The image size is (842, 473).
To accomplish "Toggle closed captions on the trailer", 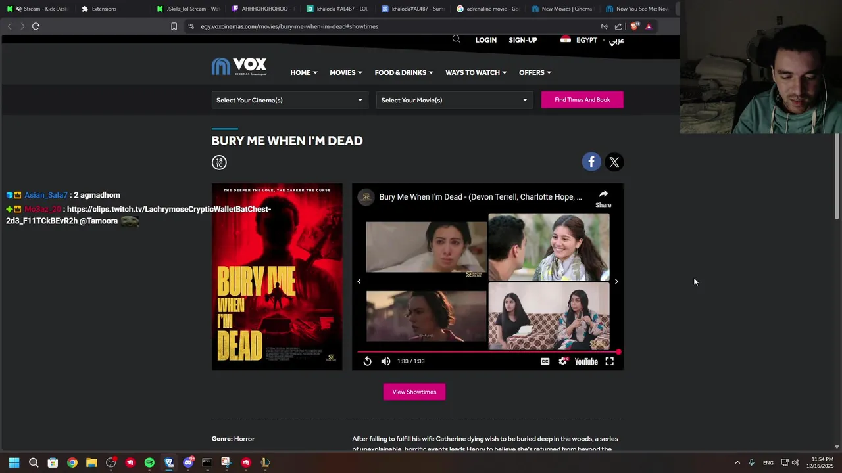I will [x=545, y=361].
